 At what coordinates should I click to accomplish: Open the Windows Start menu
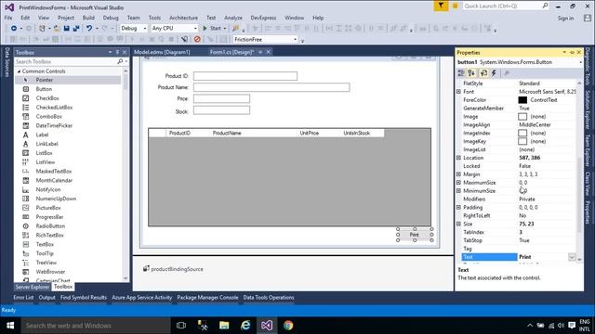tap(10, 326)
